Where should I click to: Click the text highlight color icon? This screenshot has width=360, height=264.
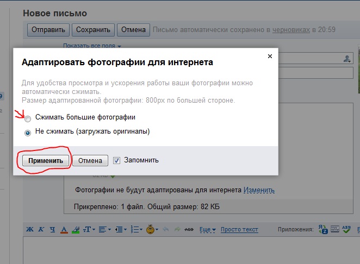pos(76,230)
